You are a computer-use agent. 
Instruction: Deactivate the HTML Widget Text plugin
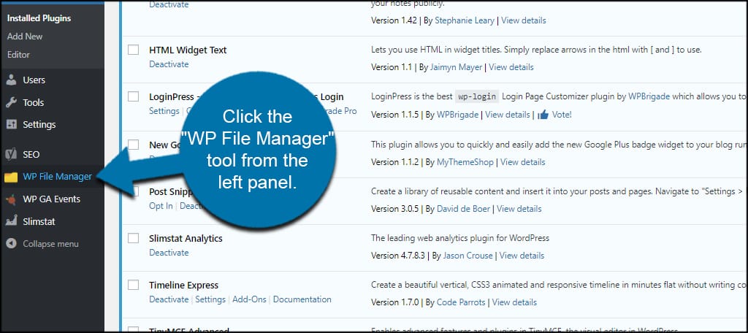click(169, 64)
